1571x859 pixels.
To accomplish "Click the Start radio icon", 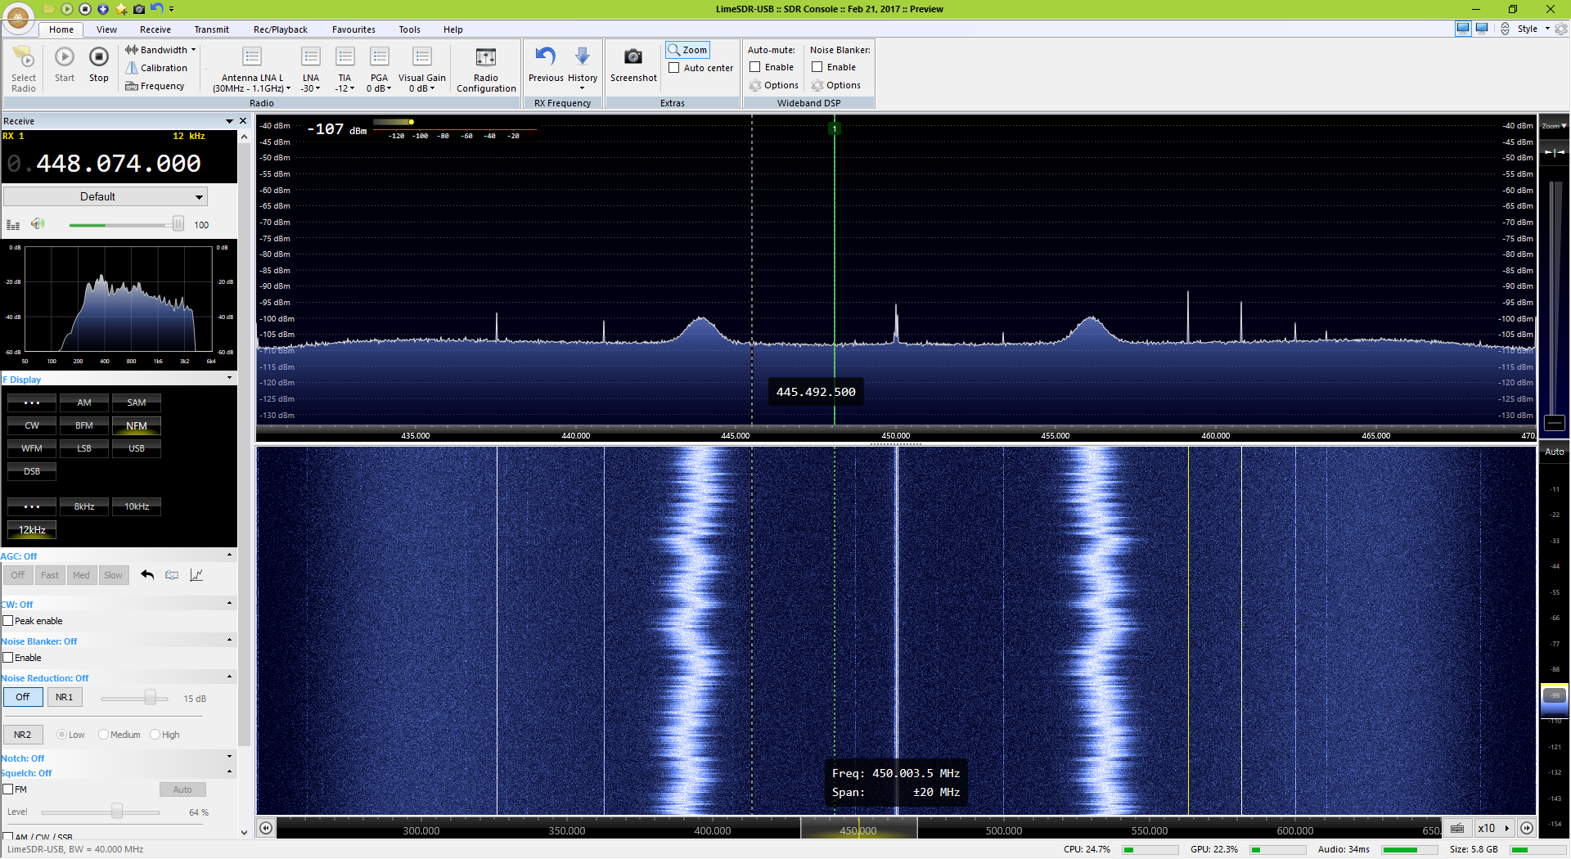I will 65,57.
